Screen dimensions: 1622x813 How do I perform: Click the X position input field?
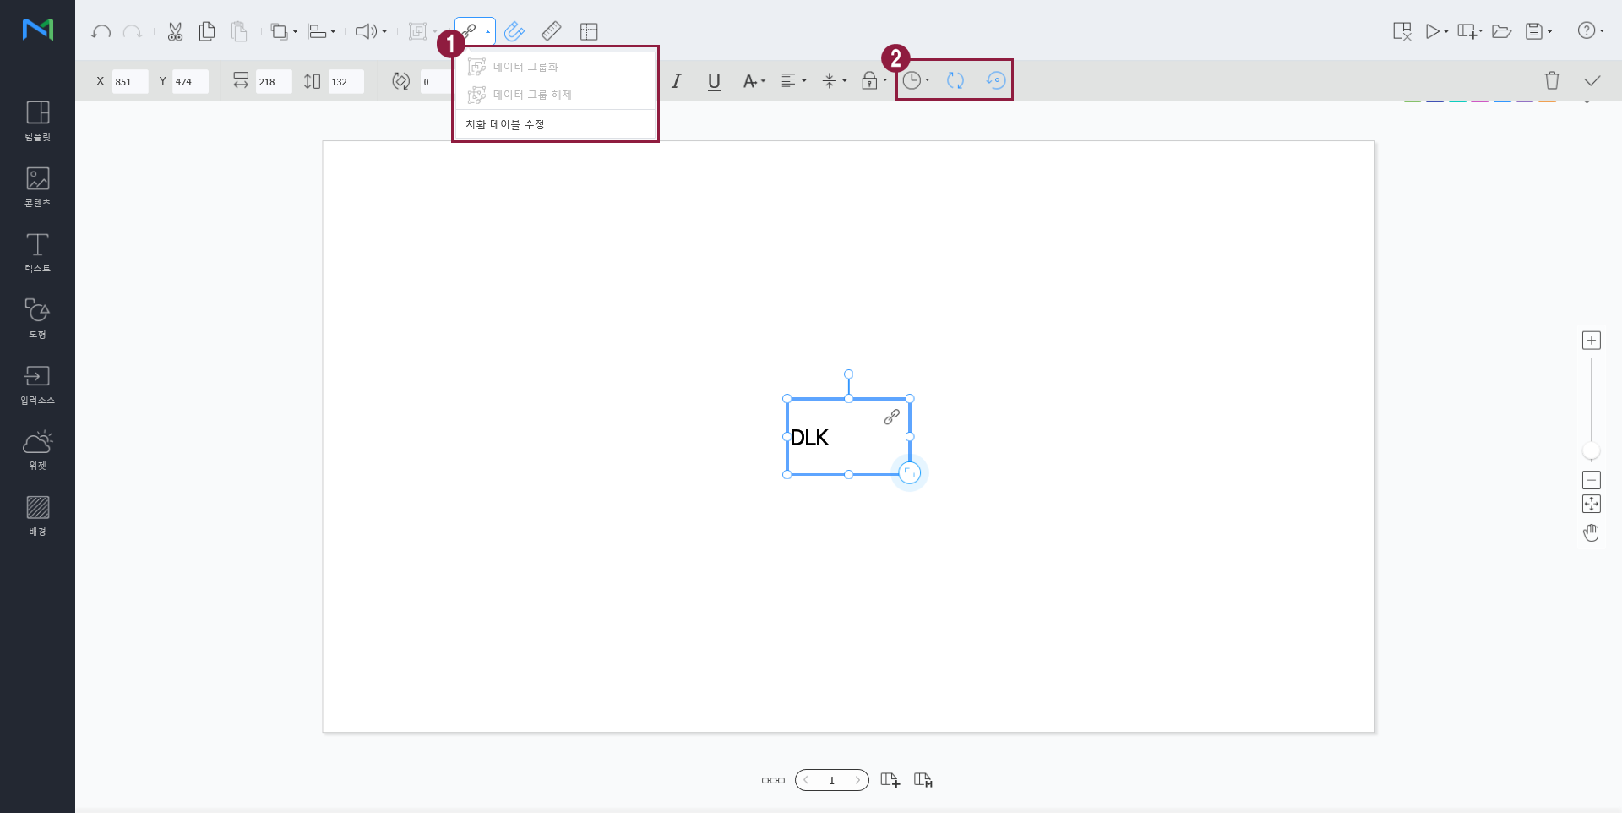click(x=130, y=82)
